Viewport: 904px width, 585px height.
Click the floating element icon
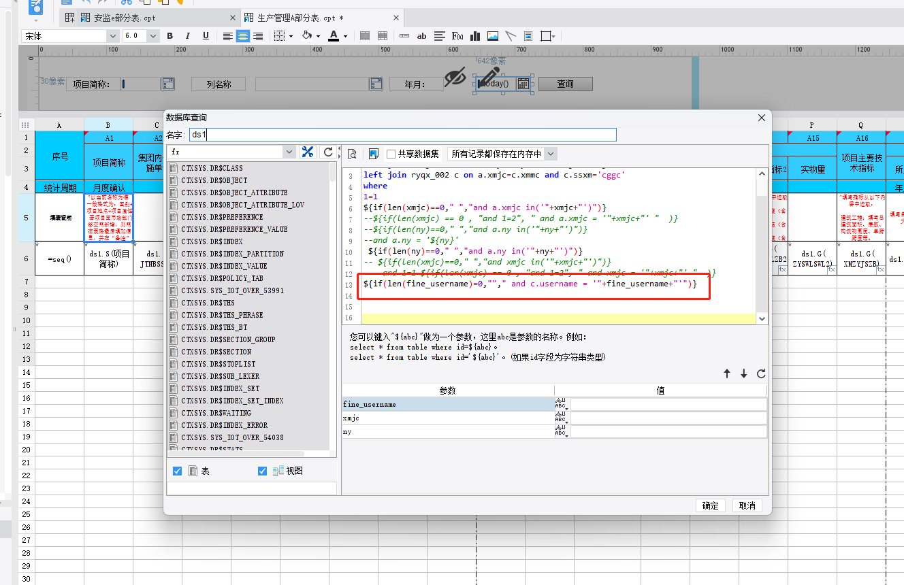[545, 36]
